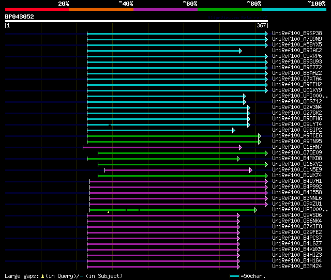Select the UniRef100_B4H1G4 label
Screen dimensions: 331x280
(x=297, y=261)
